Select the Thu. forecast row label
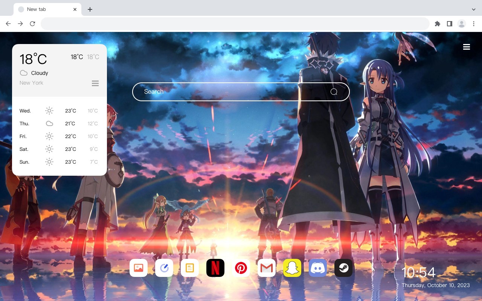 tap(24, 124)
